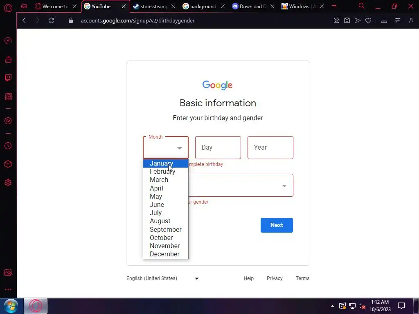
Task: Search tabs with magnifier icon
Action: pos(362,6)
